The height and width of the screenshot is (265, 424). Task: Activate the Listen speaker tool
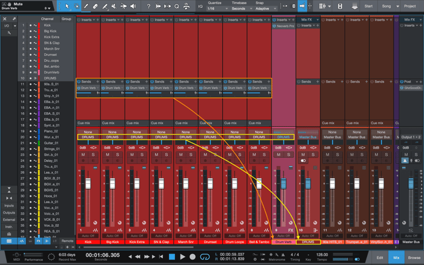133,6
